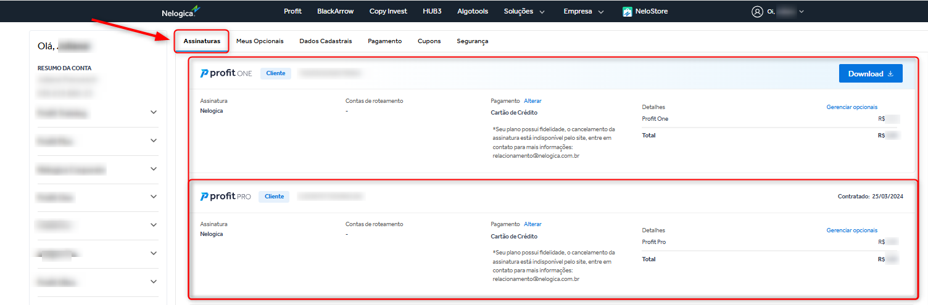
Task: Click the Cliente badge on Profit Pro
Action: (x=274, y=197)
